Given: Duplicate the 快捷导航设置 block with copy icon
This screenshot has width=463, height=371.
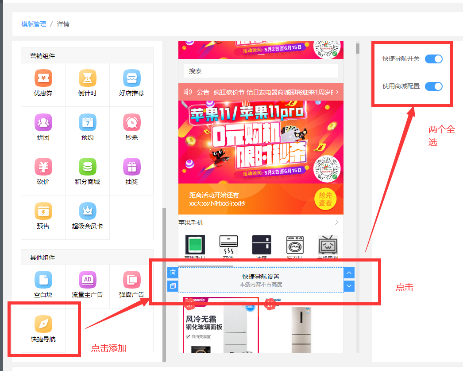Looking at the screenshot, I should pyautogui.click(x=173, y=286).
